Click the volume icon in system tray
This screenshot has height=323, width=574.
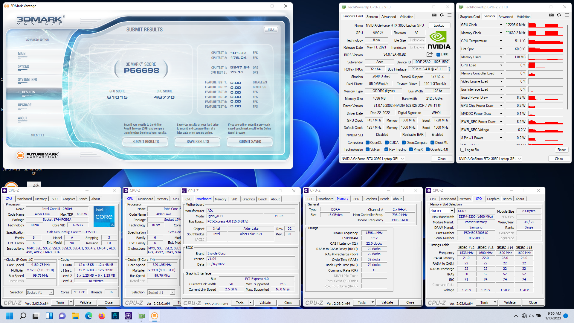tap(531, 316)
